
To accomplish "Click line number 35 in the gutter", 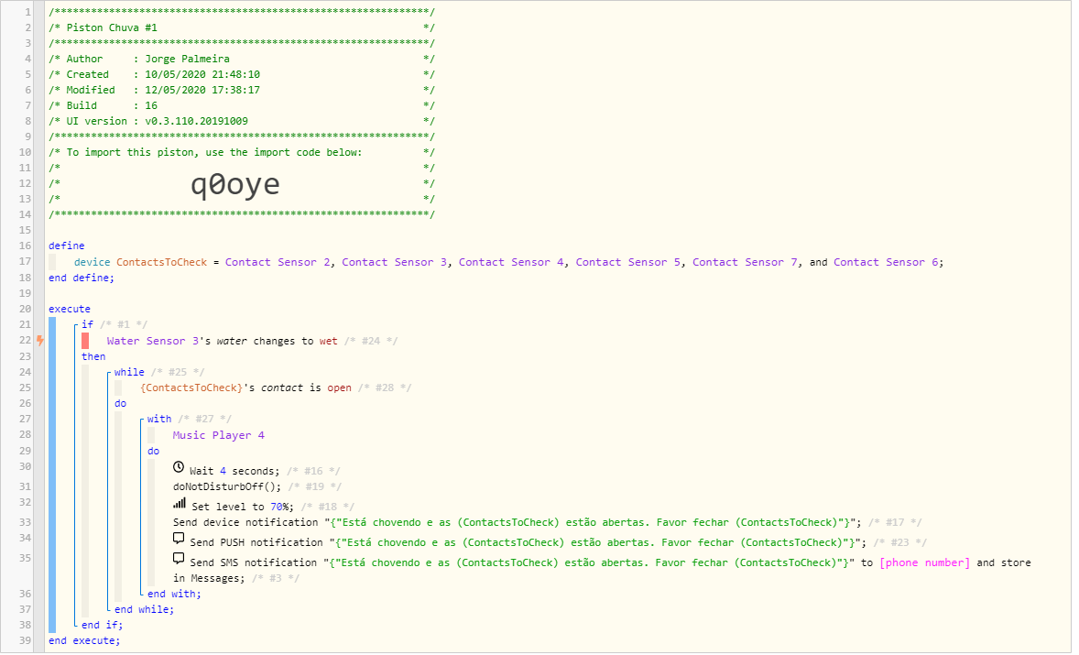I will pos(25,558).
